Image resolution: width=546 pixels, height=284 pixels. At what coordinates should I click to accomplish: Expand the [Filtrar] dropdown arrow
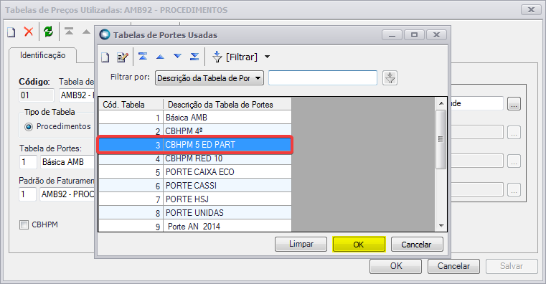(x=267, y=57)
